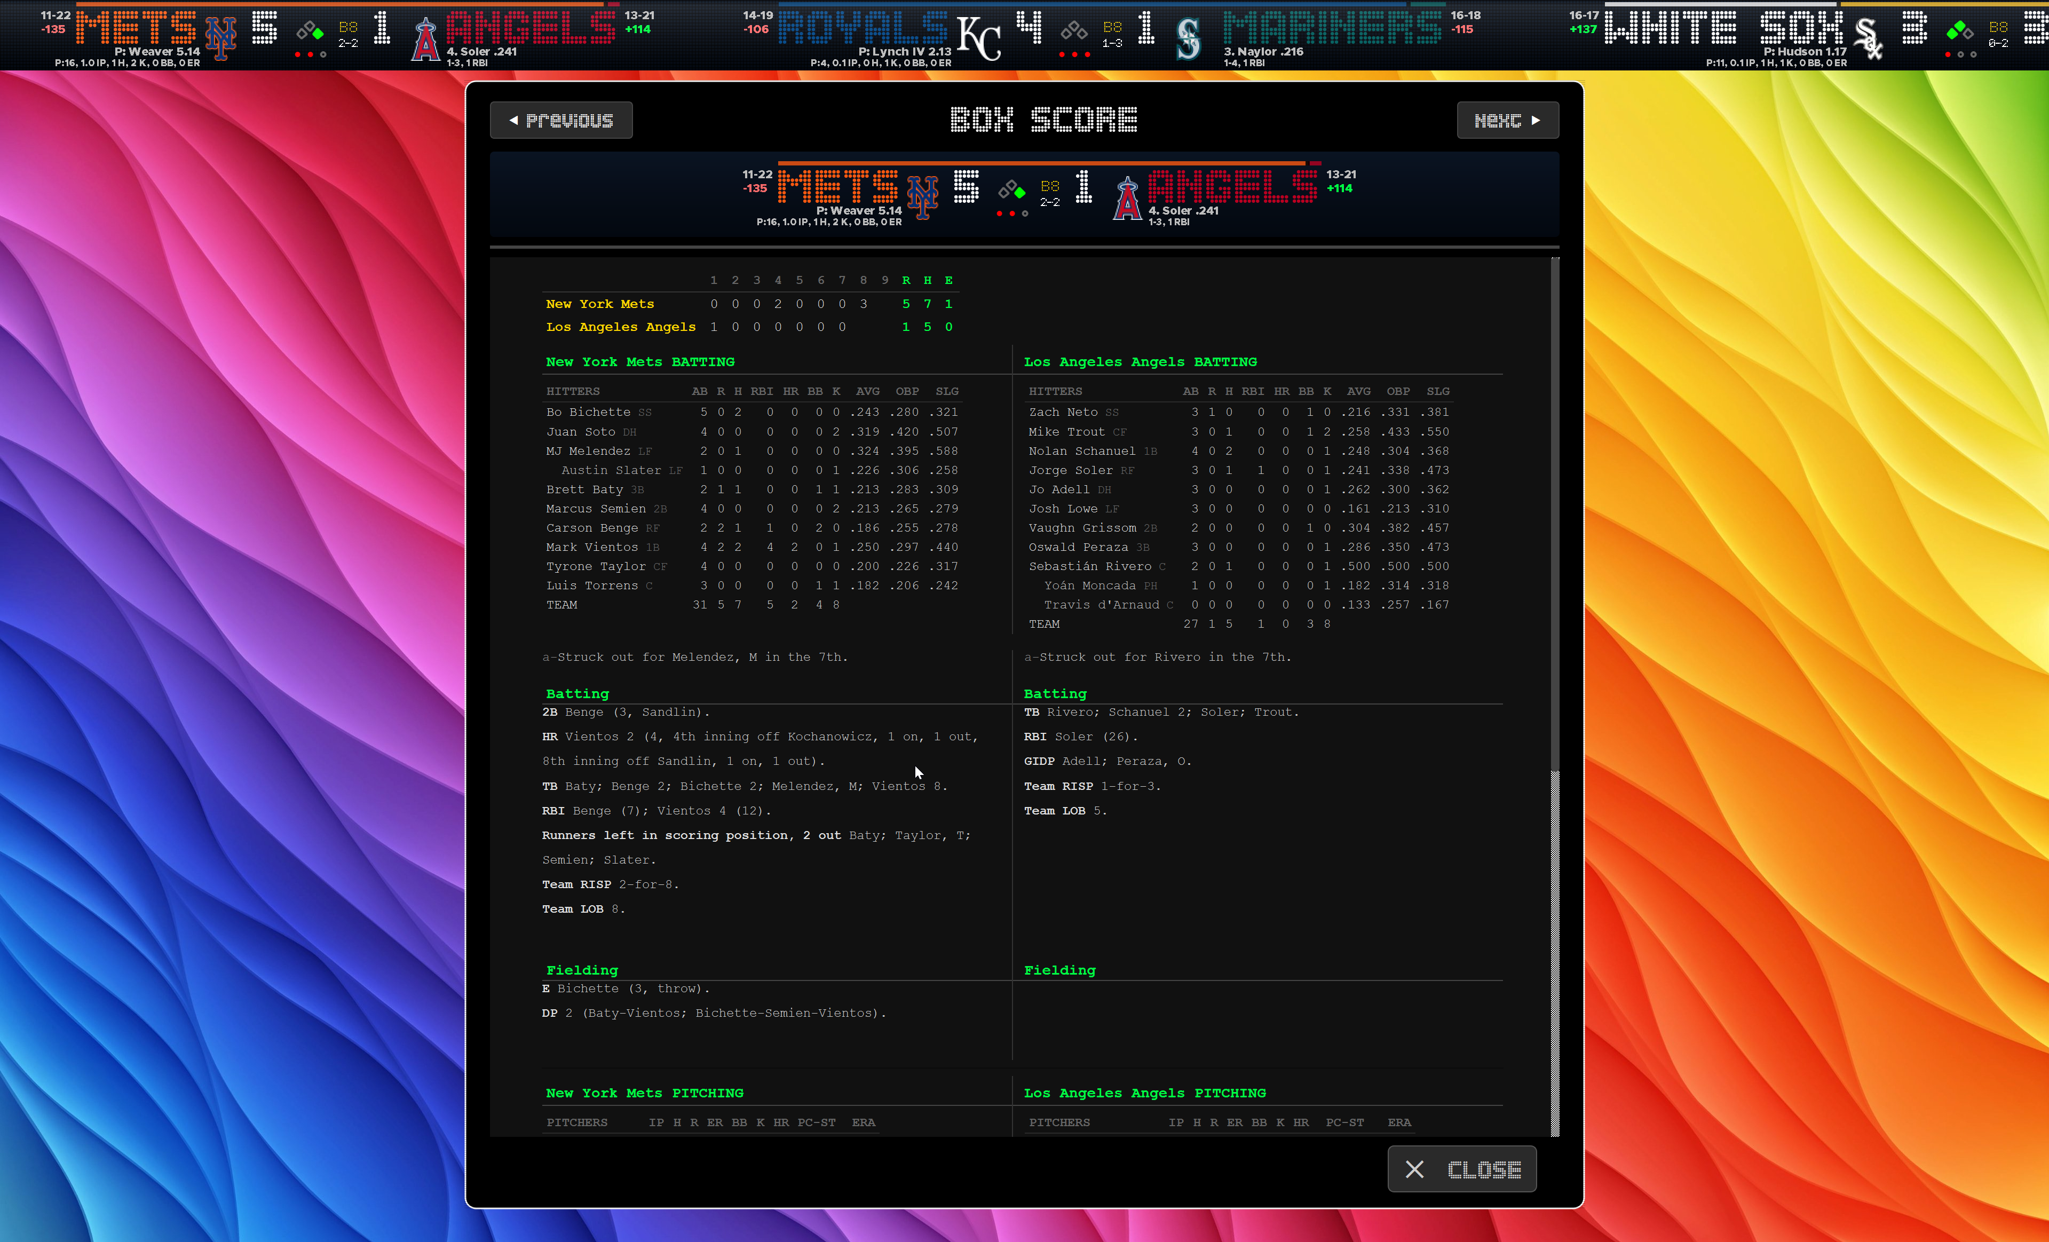This screenshot has height=1242, width=2049.
Task: Click Mets 'Team RISP 2-for-8' line
Action: (611, 884)
